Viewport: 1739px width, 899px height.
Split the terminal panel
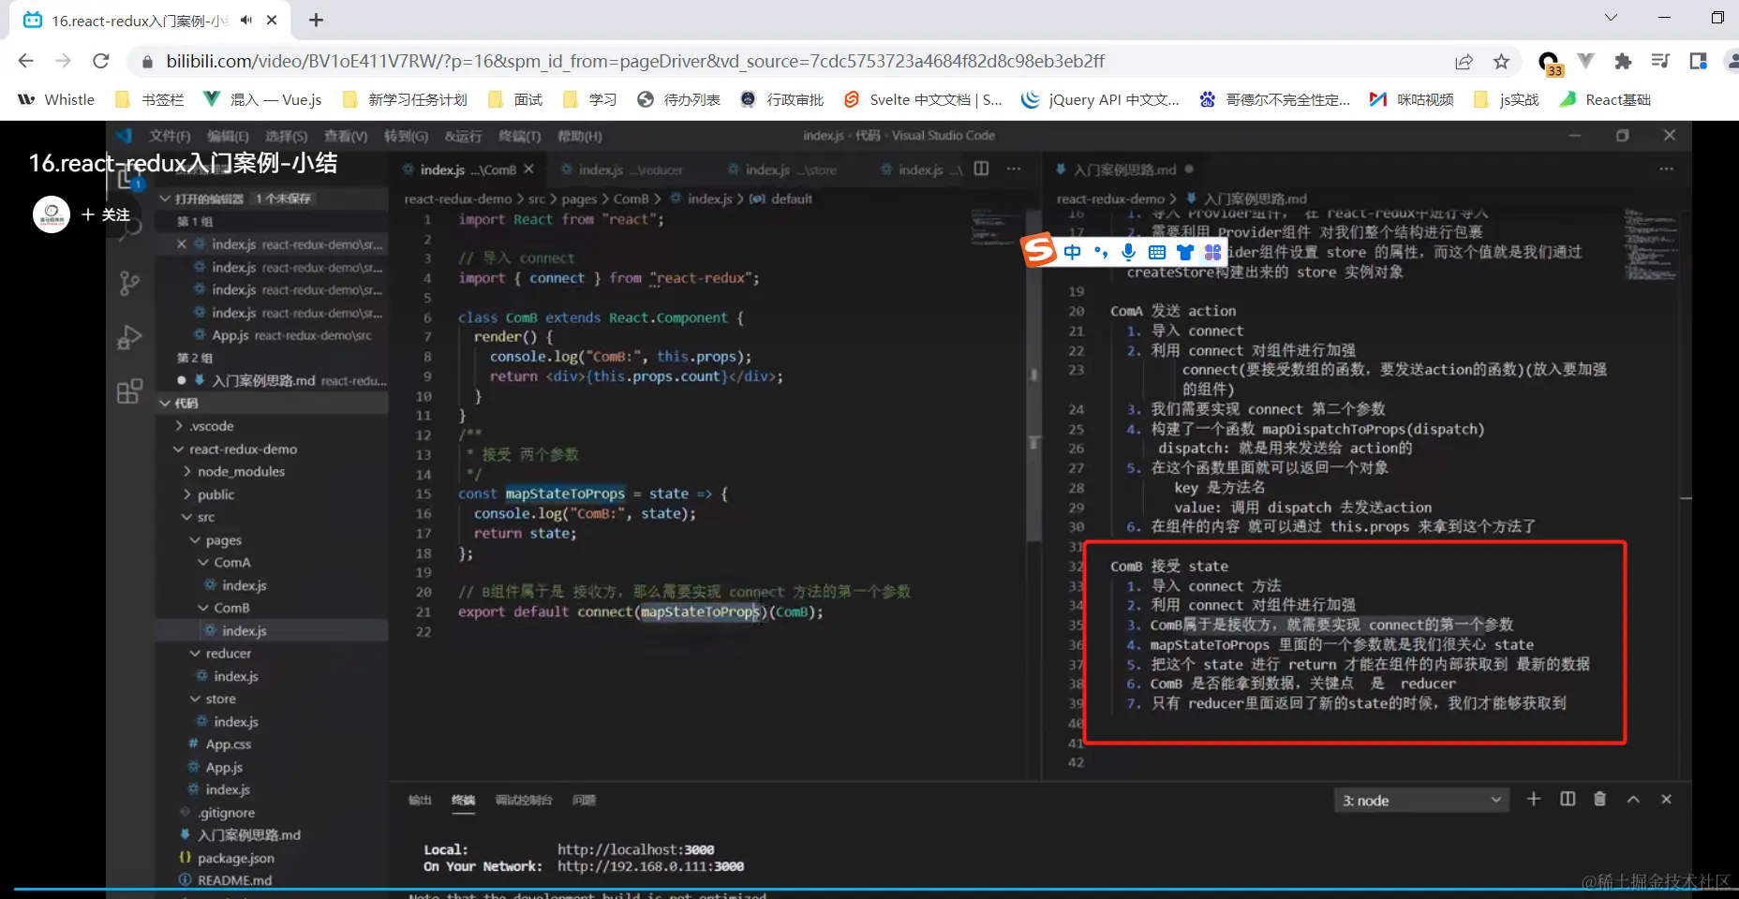1568,799
